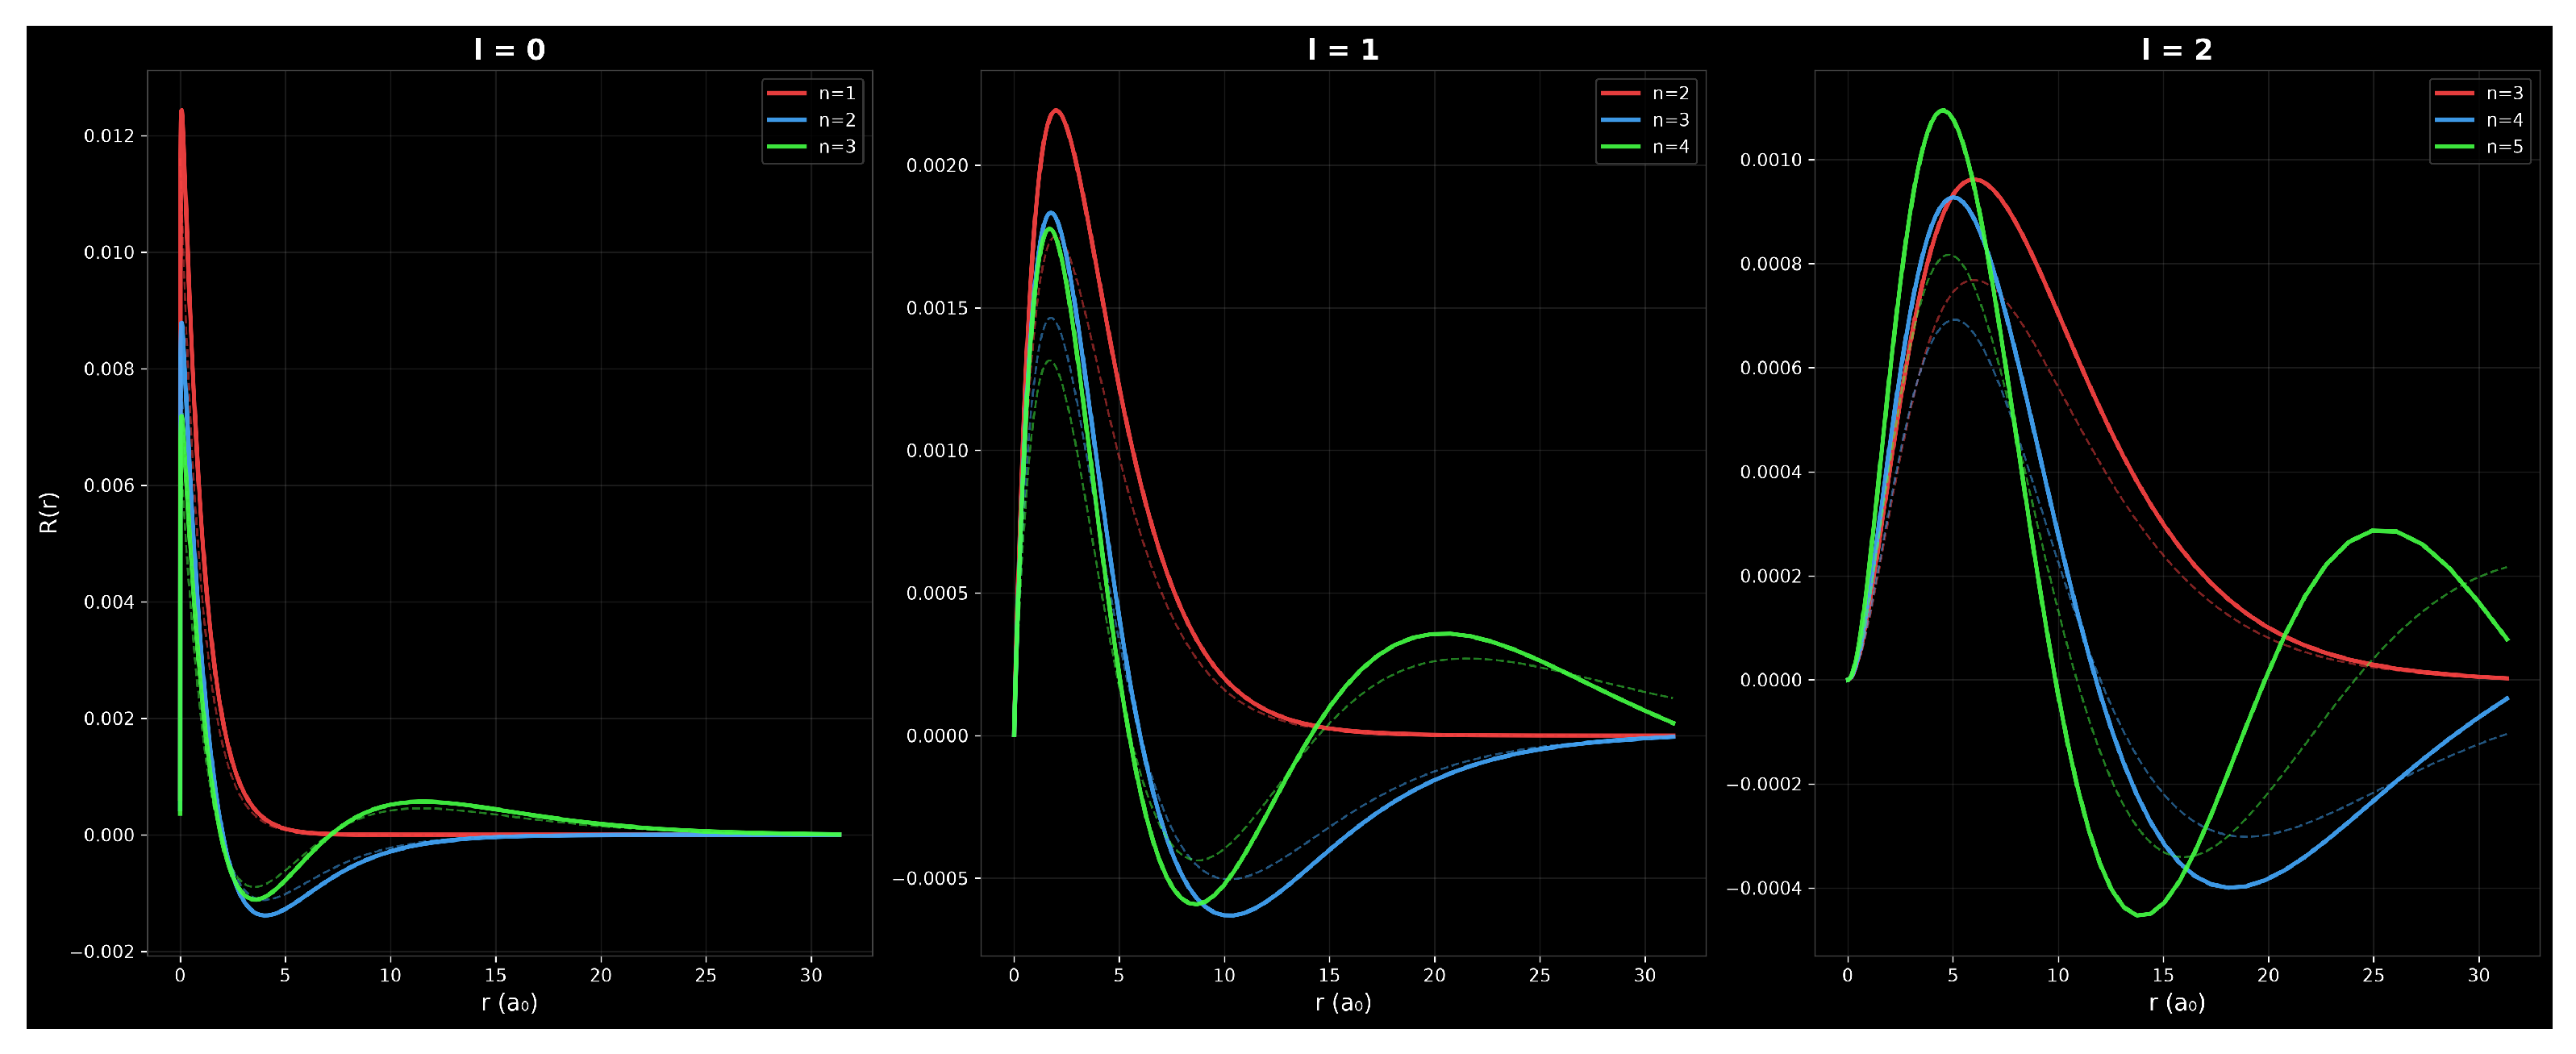The width and height of the screenshot is (2576, 1054).
Task: Click the r (a₀) axis label under l = 2 plot
Action: coord(2177,1003)
